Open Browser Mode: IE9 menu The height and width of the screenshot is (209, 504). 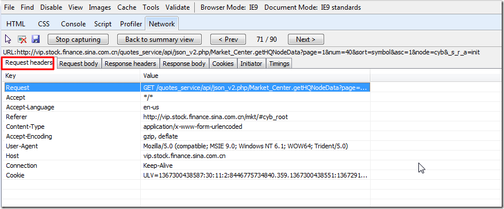tap(229, 7)
